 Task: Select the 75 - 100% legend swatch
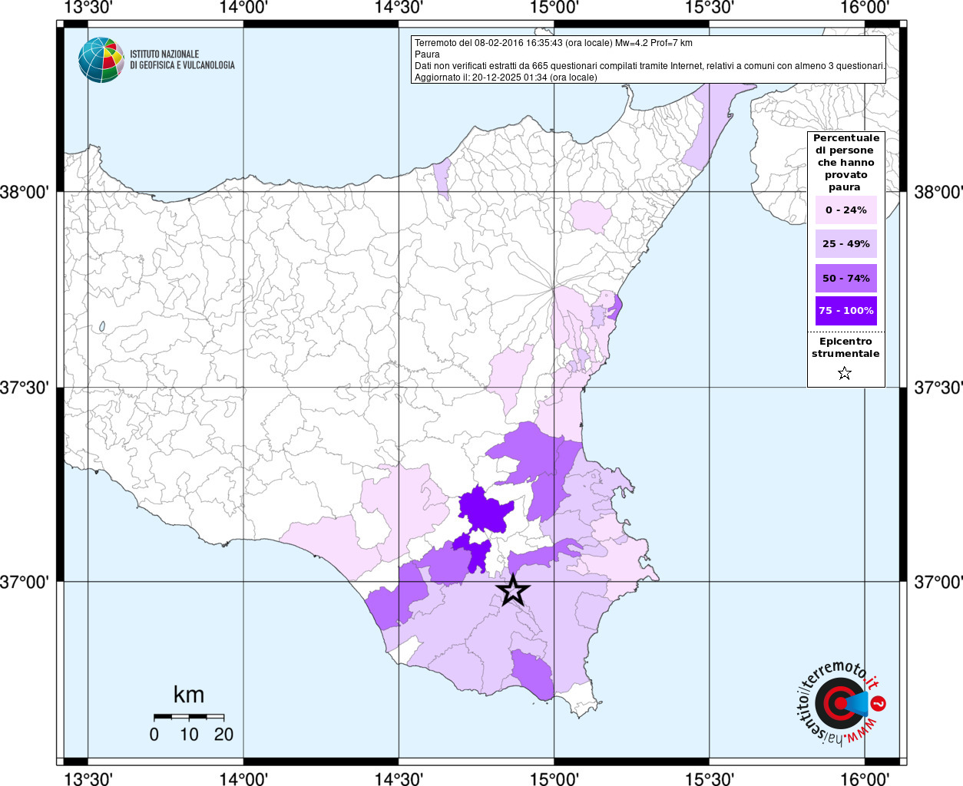point(846,311)
